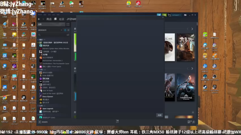
Task: Go back on second shelf with left arrow
Action: (x=188, y=69)
